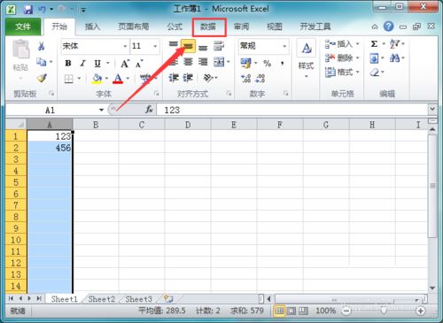Expand the Name Box dropdown arrow
443x323 pixels.
[101, 110]
